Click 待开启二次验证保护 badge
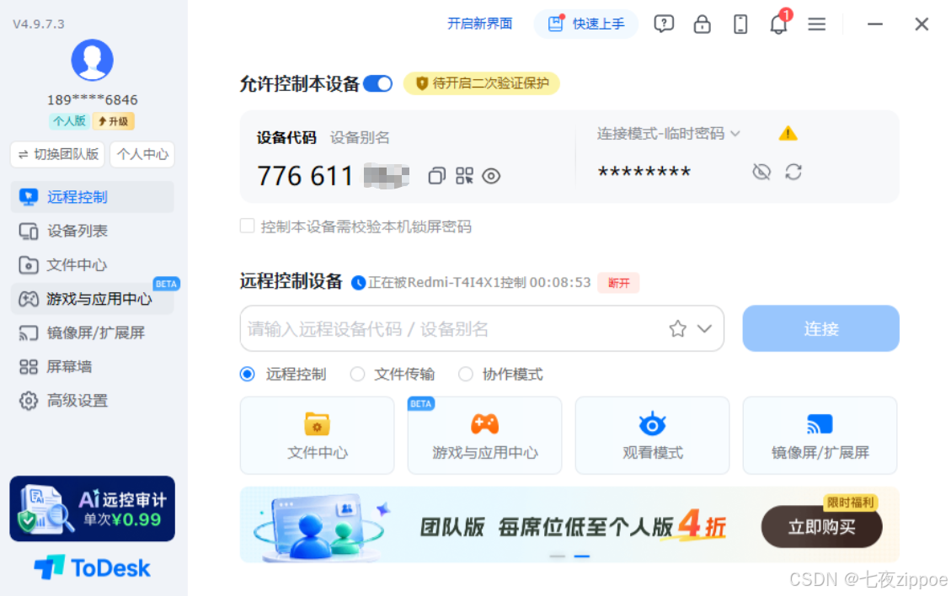The image size is (951, 596). click(x=482, y=83)
